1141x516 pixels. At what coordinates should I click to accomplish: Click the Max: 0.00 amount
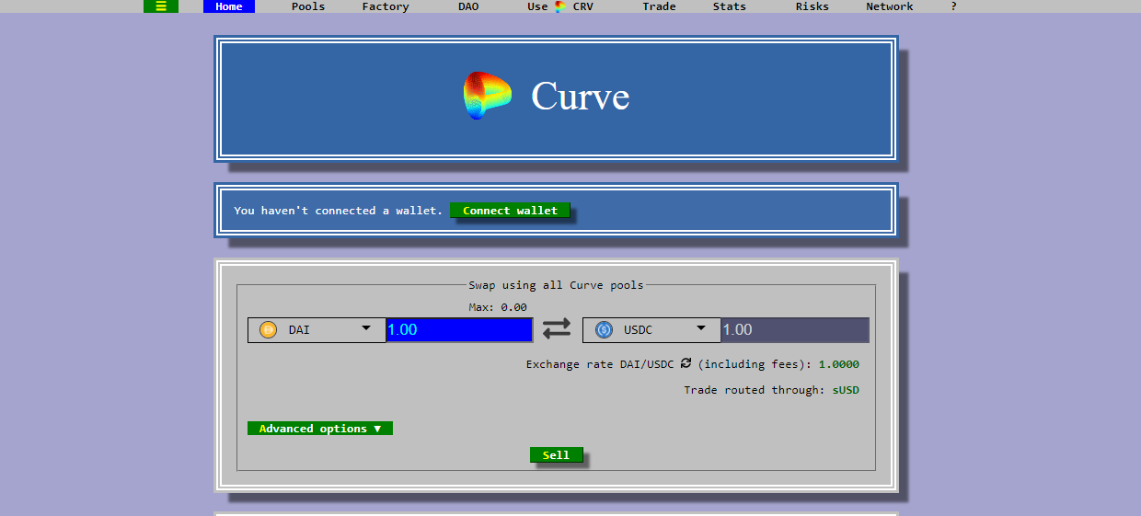pos(498,307)
